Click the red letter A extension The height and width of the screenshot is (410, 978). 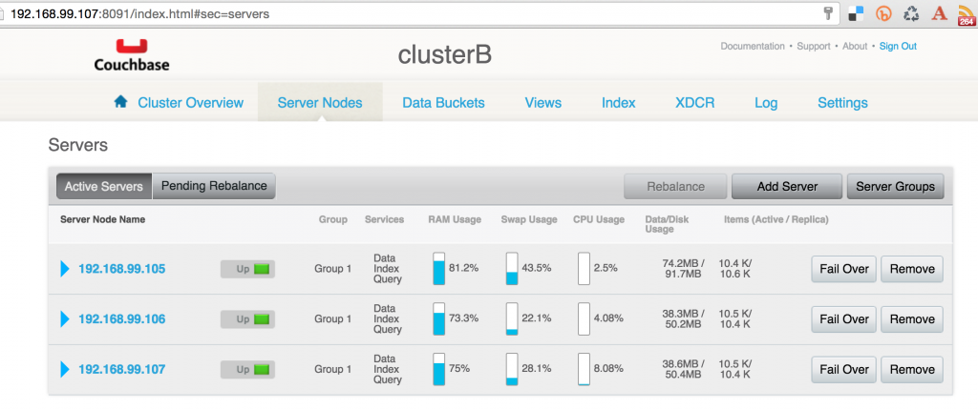pyautogui.click(x=939, y=13)
